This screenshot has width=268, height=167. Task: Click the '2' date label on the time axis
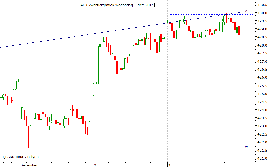click(95, 165)
